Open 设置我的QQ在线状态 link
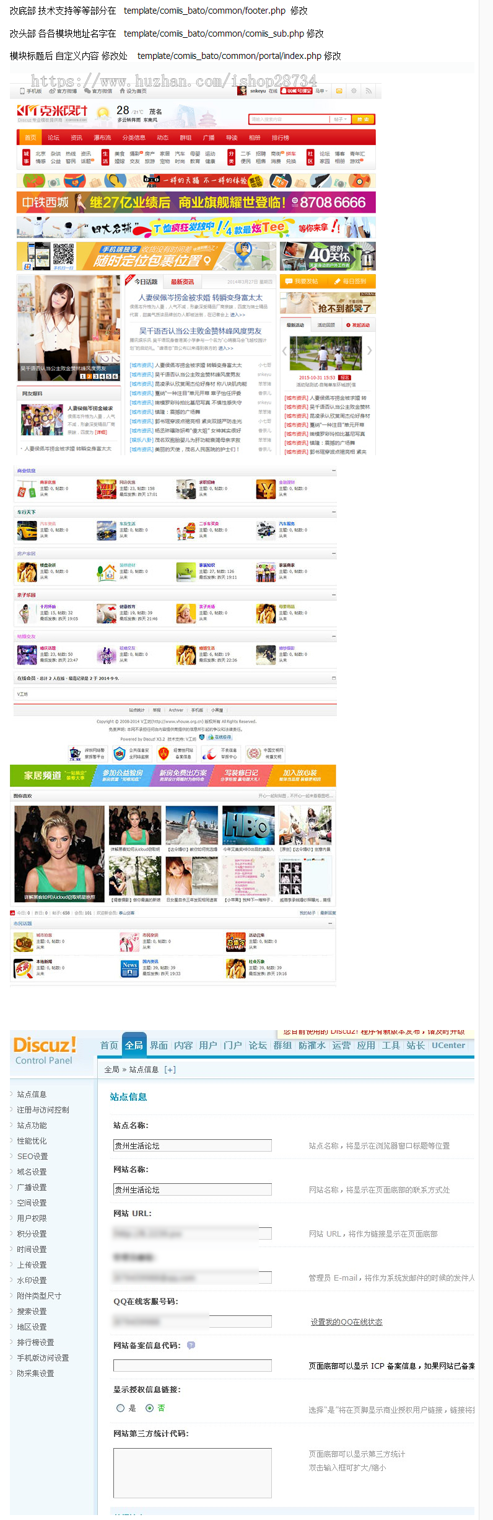The width and height of the screenshot is (493, 1520). [346, 1322]
